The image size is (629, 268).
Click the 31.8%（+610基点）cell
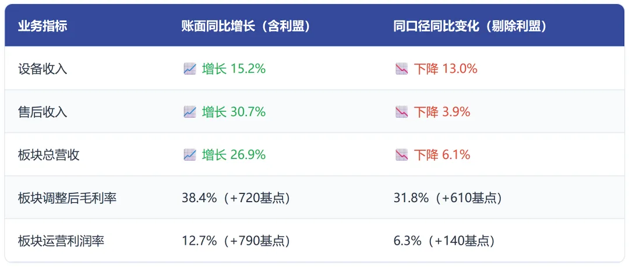click(448, 198)
